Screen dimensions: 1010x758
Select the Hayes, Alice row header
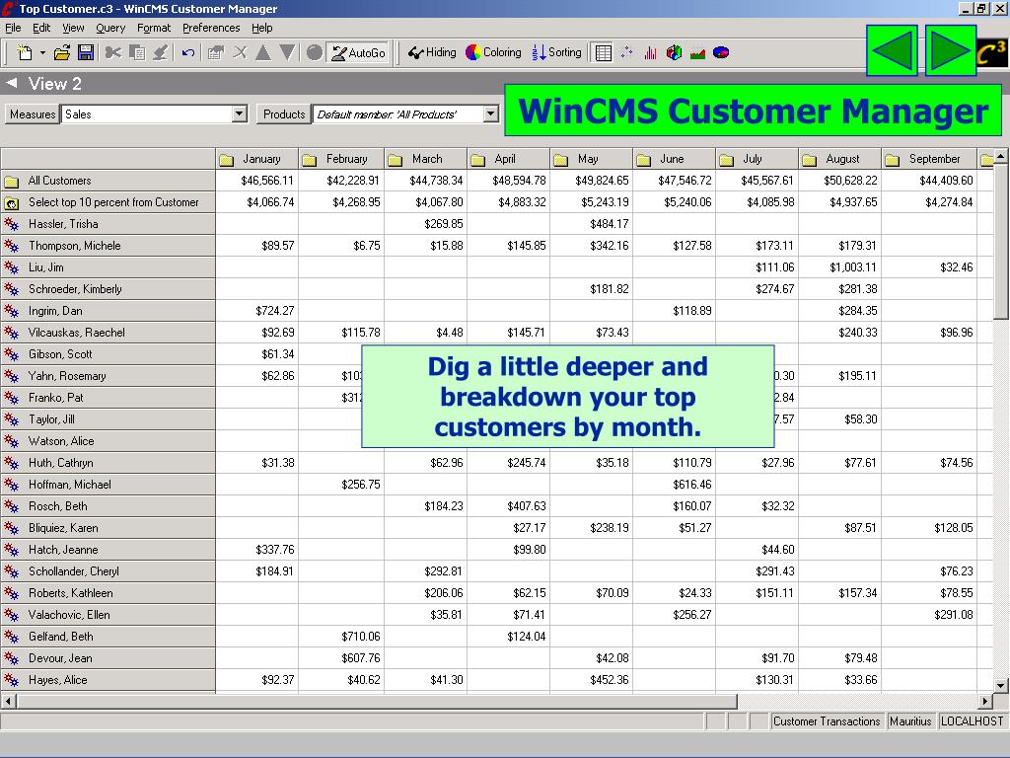point(108,680)
